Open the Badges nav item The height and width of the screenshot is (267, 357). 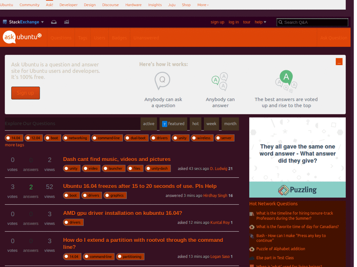pyautogui.click(x=119, y=38)
